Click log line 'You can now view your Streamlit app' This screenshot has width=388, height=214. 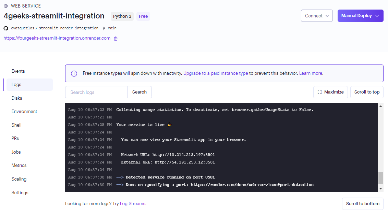(183, 140)
